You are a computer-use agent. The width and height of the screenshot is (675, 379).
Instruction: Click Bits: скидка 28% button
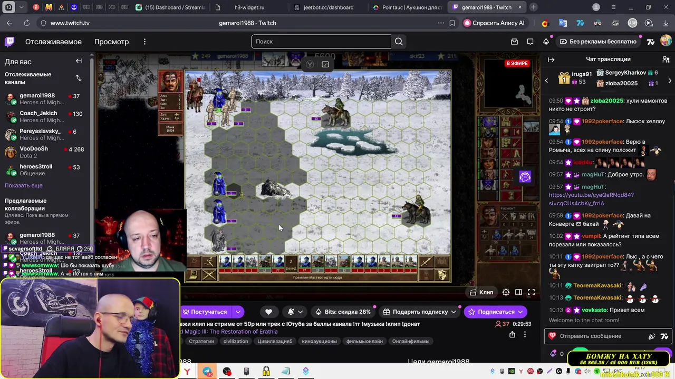(x=343, y=312)
